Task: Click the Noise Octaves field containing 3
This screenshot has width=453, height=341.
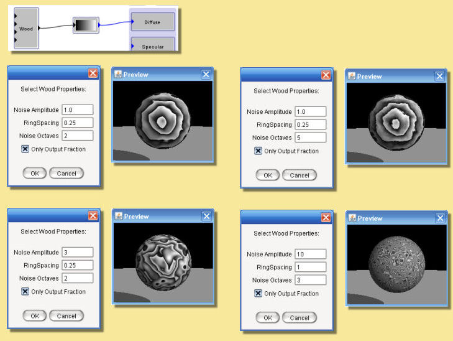Action: pos(311,280)
